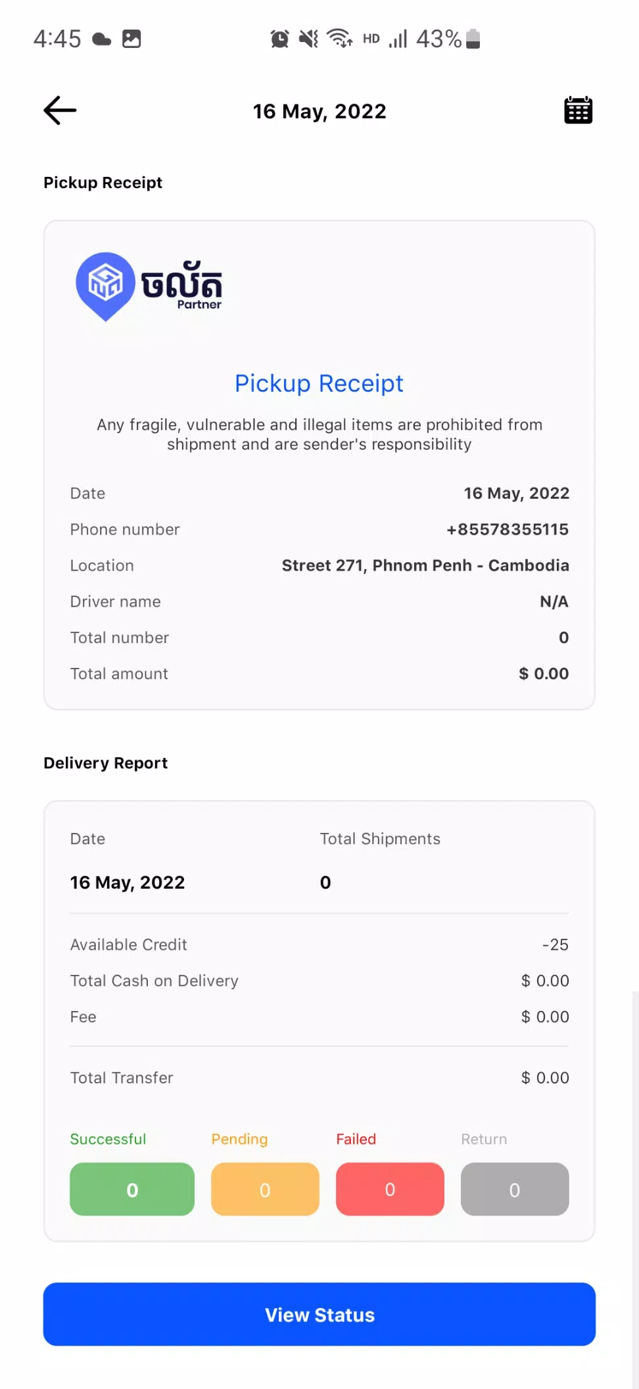Tap the 16 May, 2022 header title
This screenshot has width=639, height=1389.
coord(319,111)
